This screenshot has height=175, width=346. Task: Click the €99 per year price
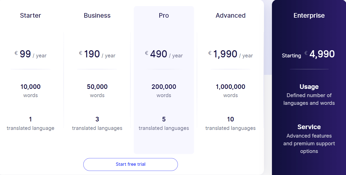pos(30,54)
